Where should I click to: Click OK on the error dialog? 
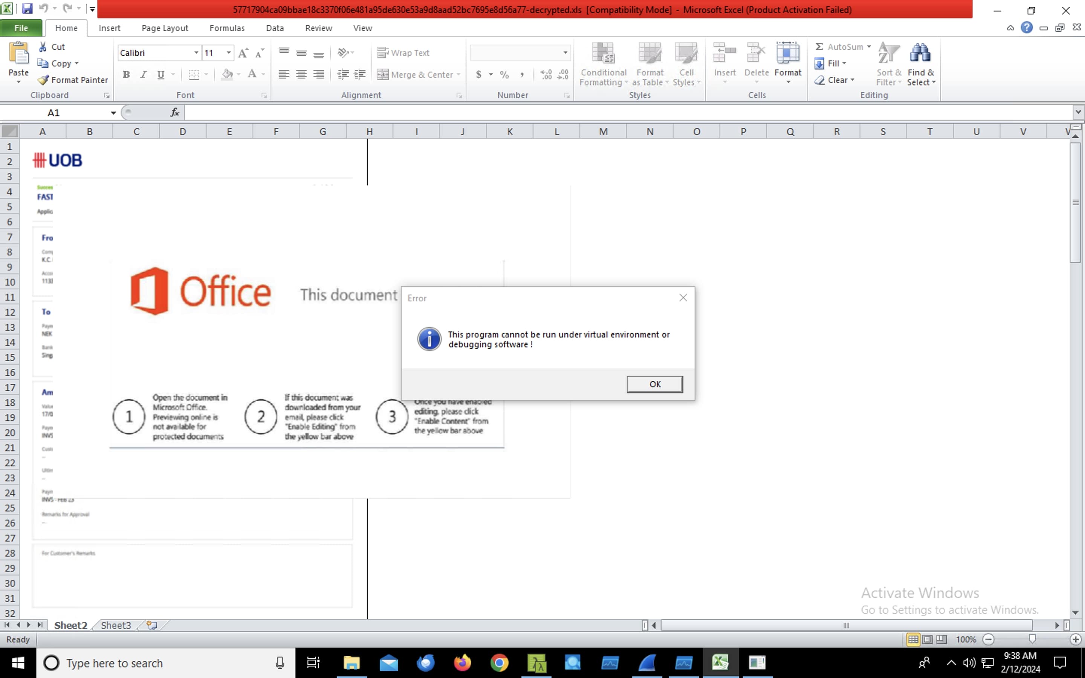click(x=654, y=384)
